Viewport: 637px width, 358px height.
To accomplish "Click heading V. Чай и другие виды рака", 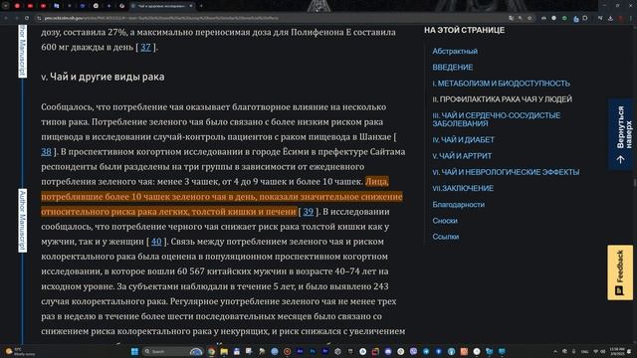I will (103, 77).
